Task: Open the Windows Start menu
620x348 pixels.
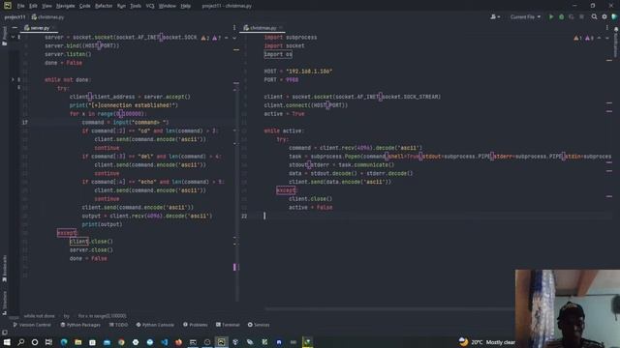Action: pyautogui.click(x=7, y=342)
